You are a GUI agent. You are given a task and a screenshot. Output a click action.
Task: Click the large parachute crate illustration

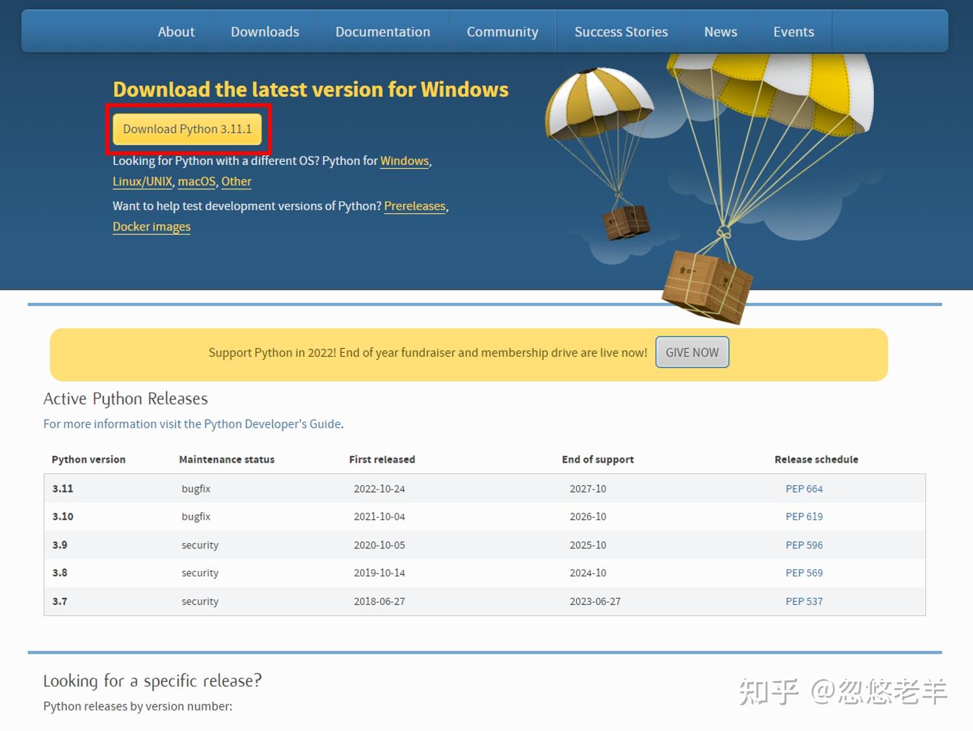coord(706,287)
